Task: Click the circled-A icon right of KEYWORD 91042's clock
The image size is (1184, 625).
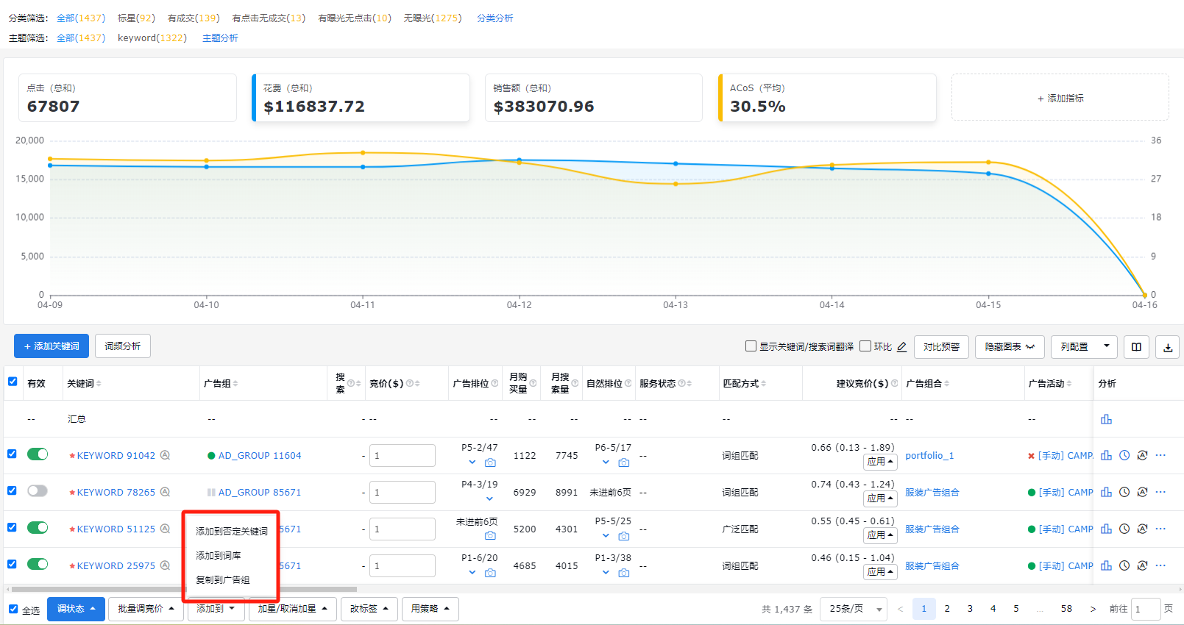Action: 1142,455
